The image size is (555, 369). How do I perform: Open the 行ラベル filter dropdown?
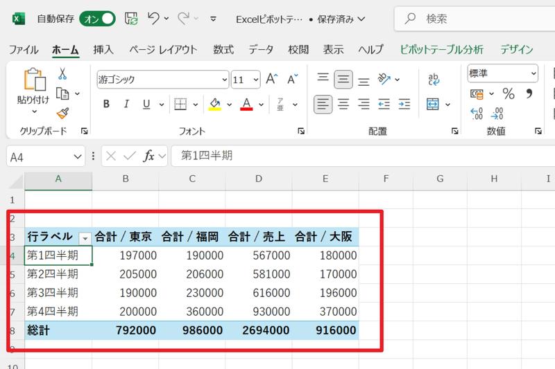tap(85, 239)
